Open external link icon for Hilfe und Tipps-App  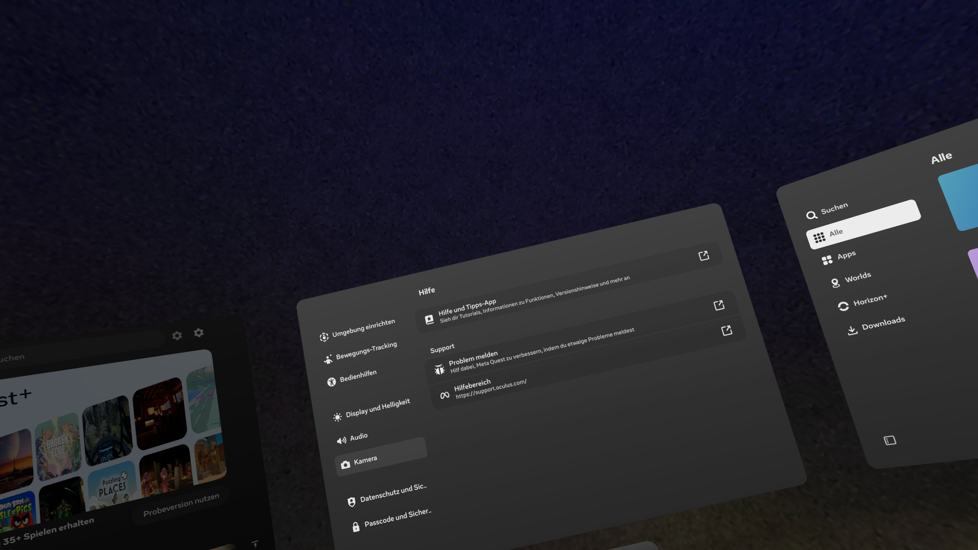tap(704, 256)
